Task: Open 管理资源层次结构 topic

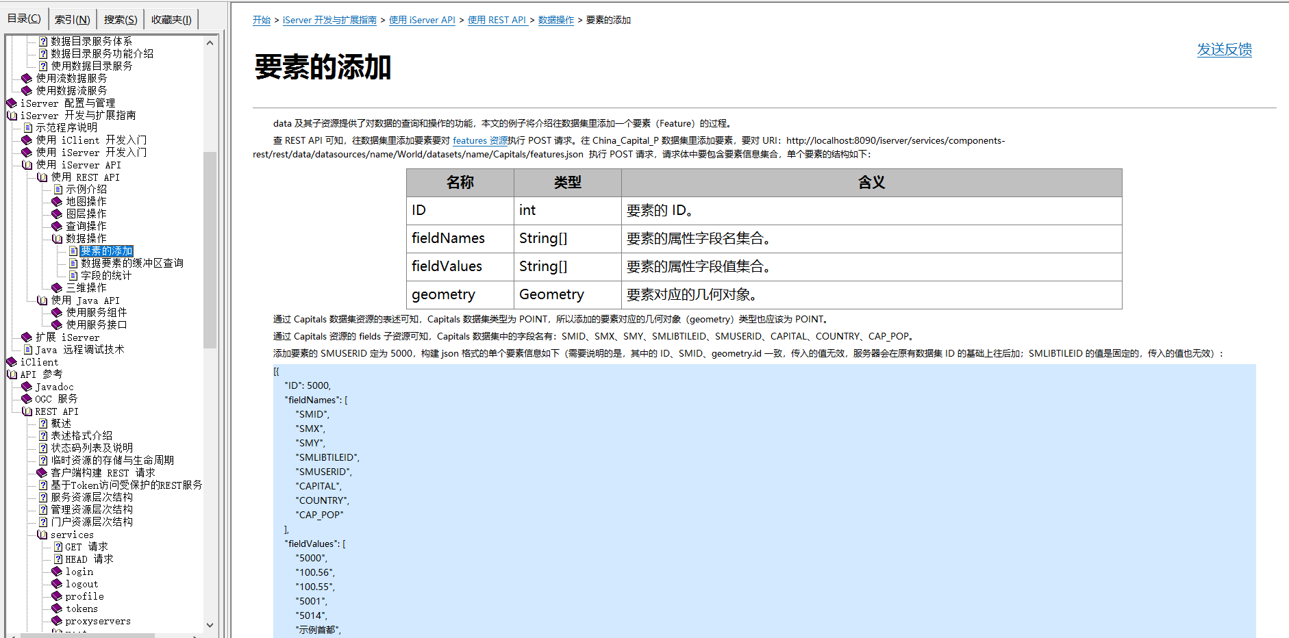Action: tap(92, 510)
